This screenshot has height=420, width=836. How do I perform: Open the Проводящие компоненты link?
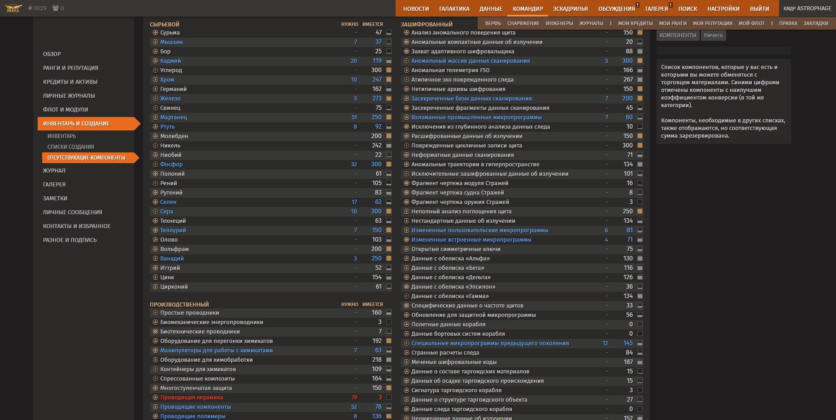tap(196, 407)
